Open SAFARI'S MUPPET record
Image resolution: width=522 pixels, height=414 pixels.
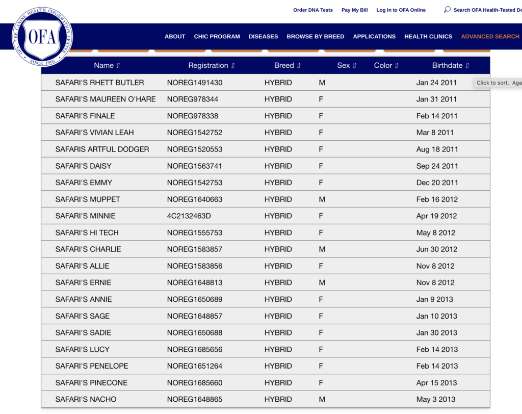coord(88,199)
